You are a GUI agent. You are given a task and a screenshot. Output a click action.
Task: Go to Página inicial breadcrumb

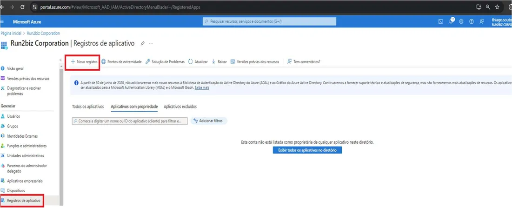click(11, 34)
